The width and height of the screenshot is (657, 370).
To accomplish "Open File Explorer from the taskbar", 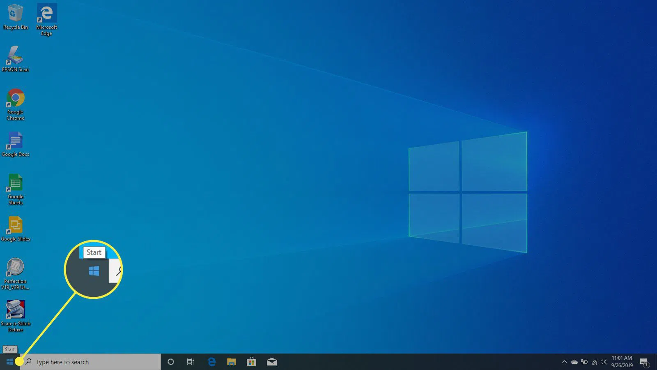I will (232, 362).
